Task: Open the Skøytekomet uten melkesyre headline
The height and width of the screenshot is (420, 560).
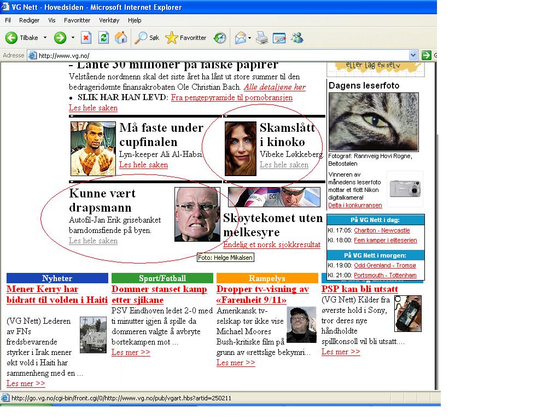Action: tap(272, 225)
